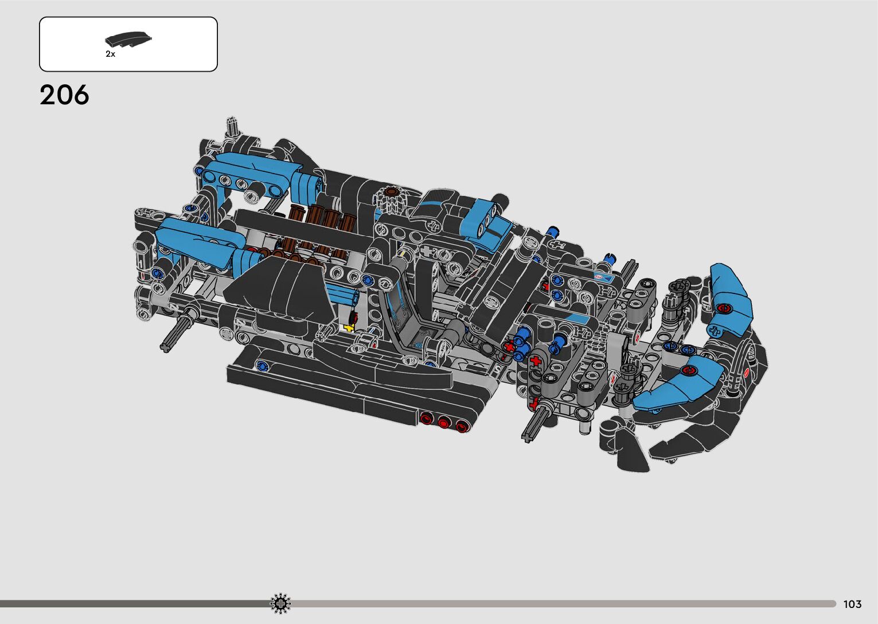
Task: Click the red cross axle end near the front
Action: (536, 362)
